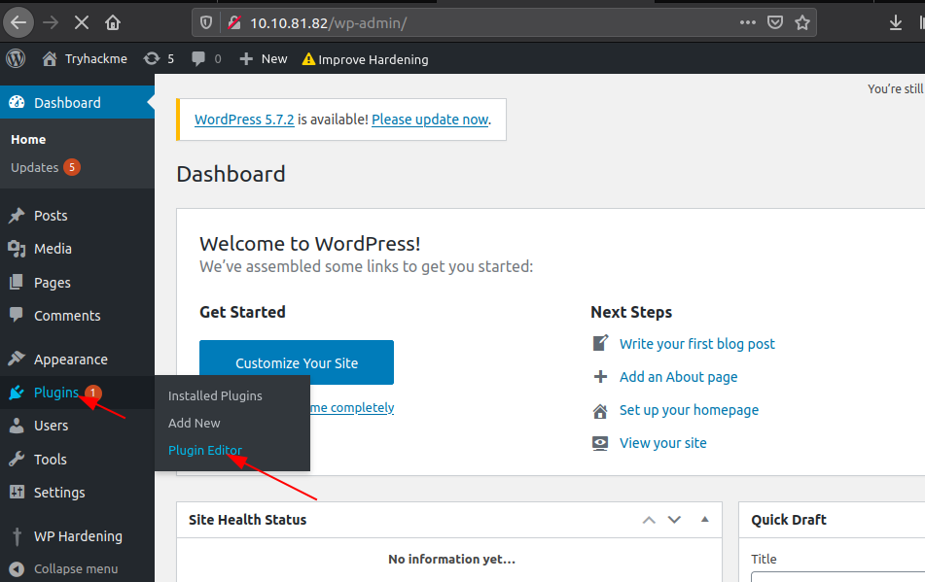
Task: Click Improve Hardening warning
Action: click(365, 59)
